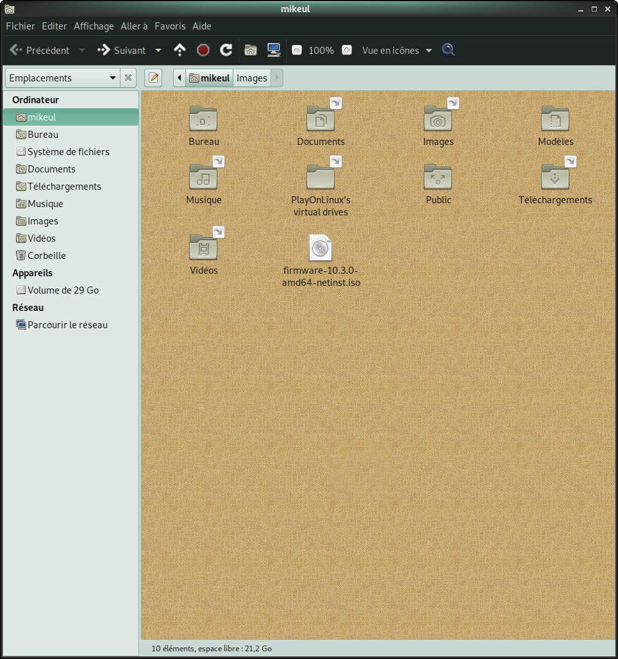Open the search magnifier tool

click(x=448, y=50)
